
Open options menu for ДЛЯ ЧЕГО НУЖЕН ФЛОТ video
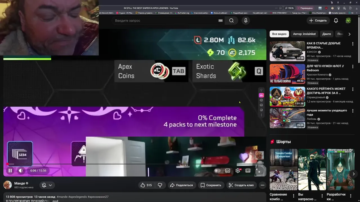point(353,66)
